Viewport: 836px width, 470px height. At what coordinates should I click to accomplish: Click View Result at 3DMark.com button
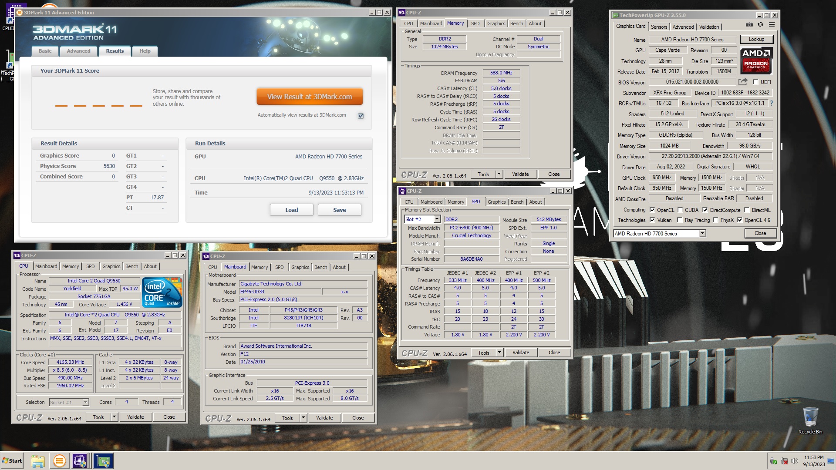pos(310,97)
